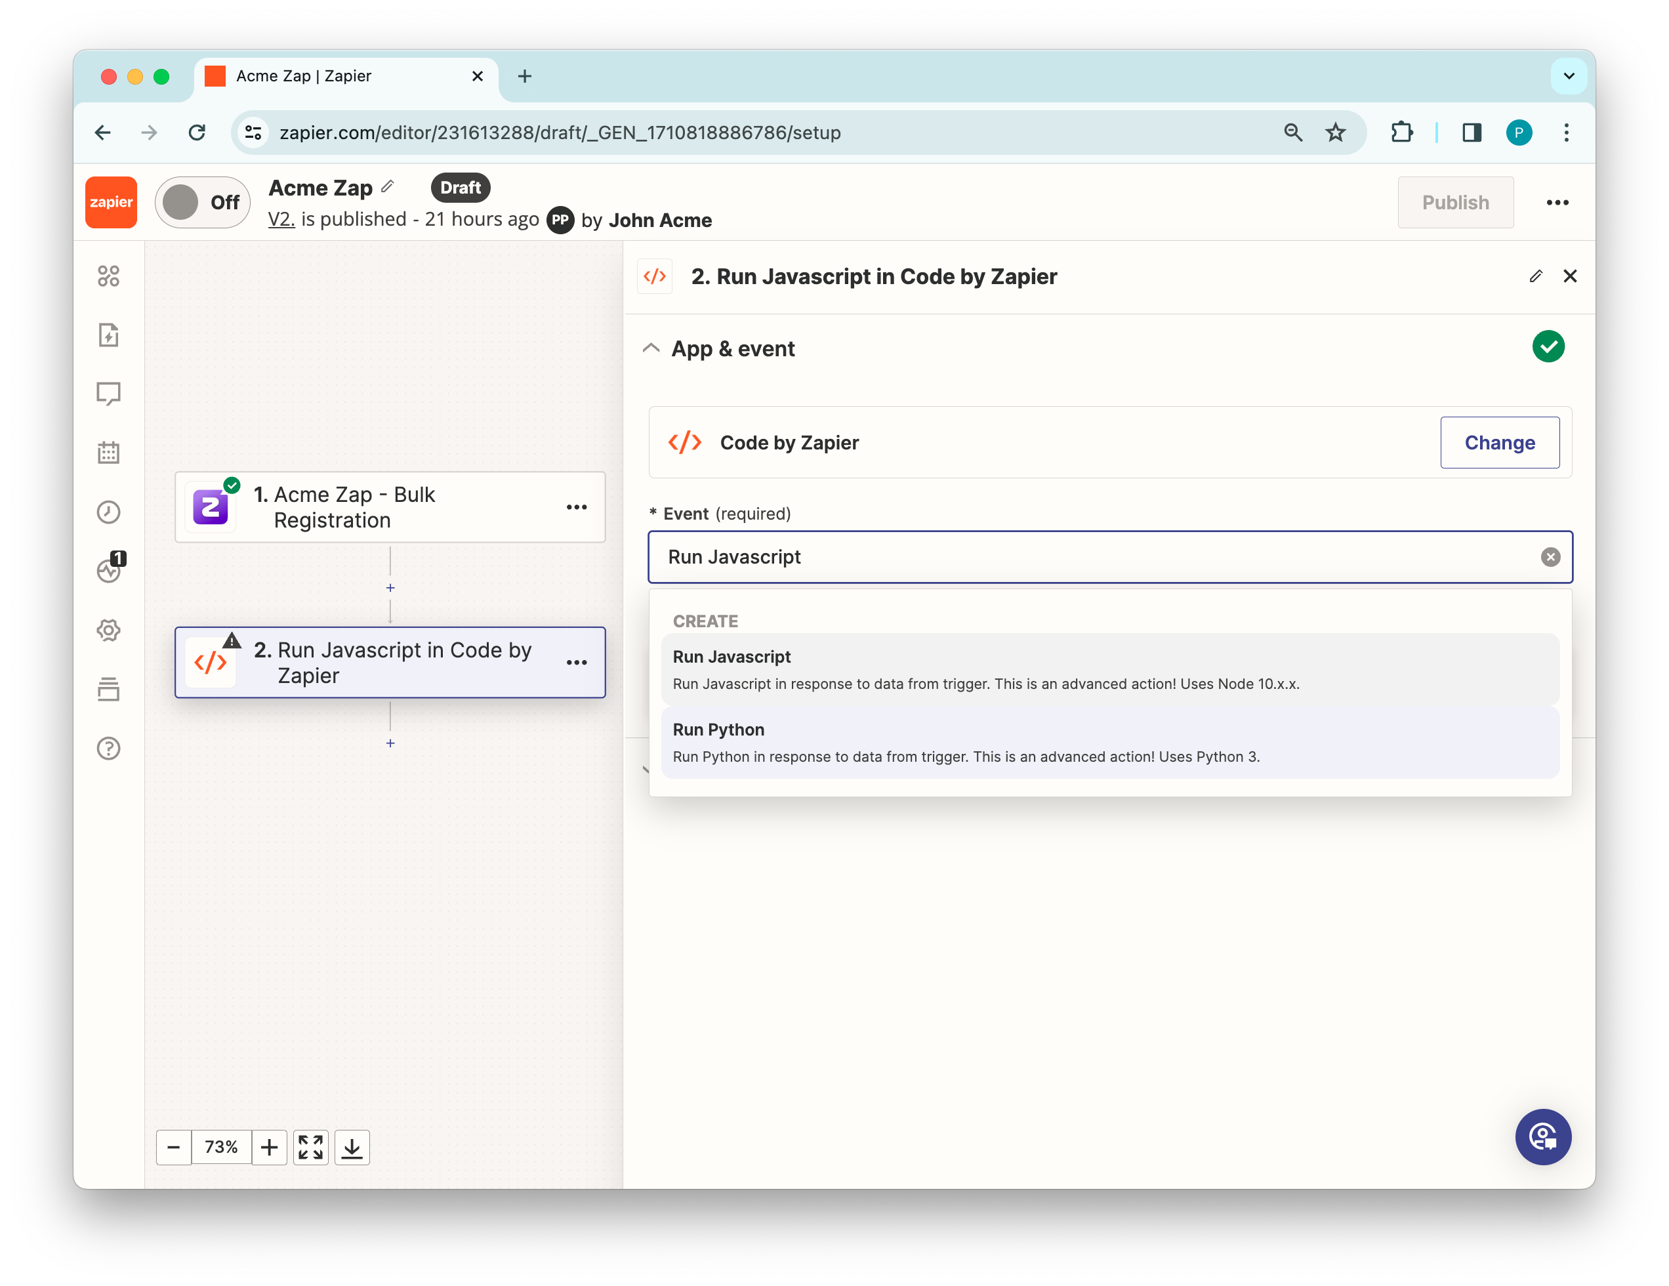Image resolution: width=1669 pixels, height=1286 pixels.
Task: Toggle the Zap Off switch on
Action: point(202,203)
